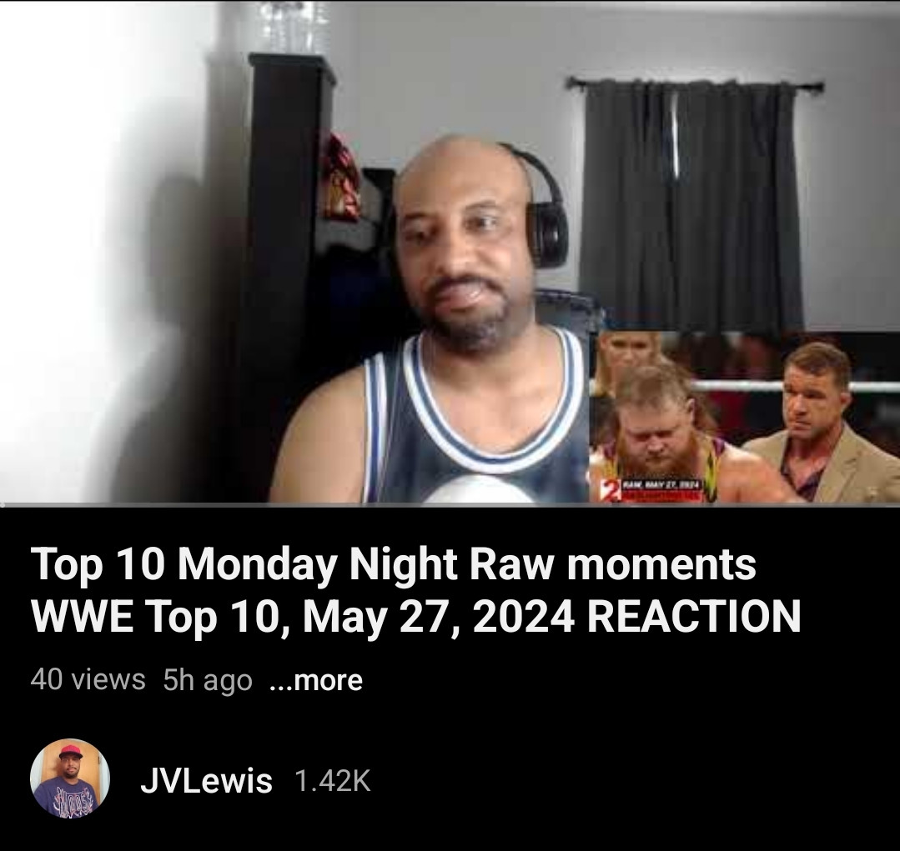Select the man in tan blazer in inset
This screenshot has width=900, height=851.
click(x=821, y=424)
